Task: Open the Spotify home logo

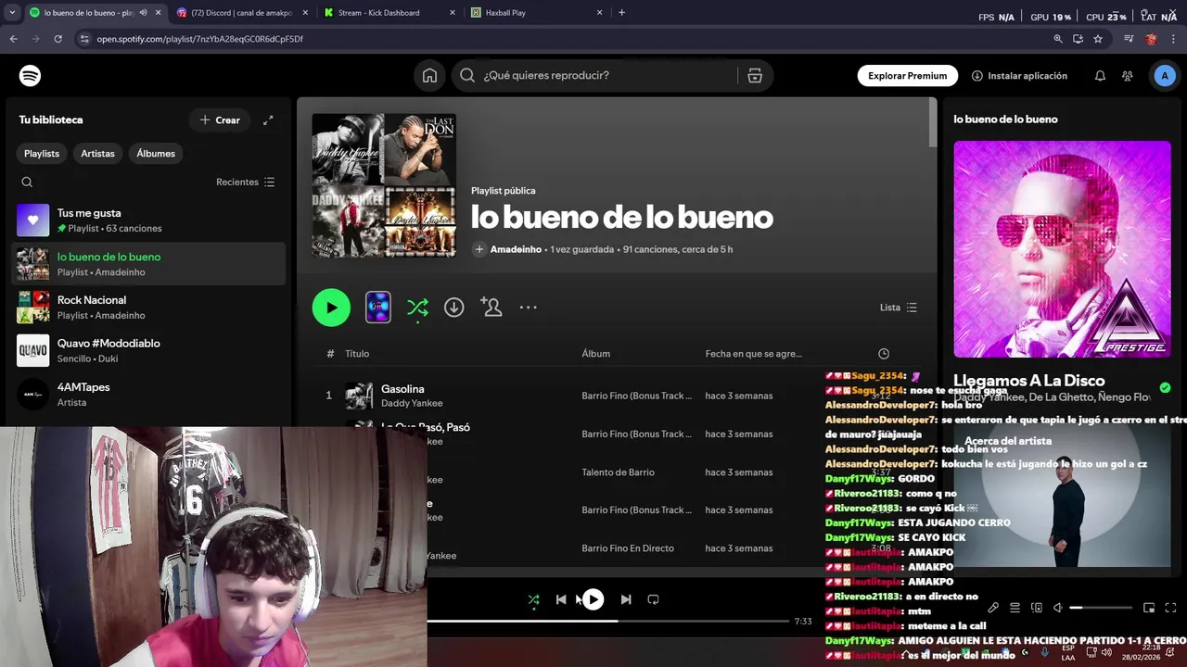Action: pos(30,76)
